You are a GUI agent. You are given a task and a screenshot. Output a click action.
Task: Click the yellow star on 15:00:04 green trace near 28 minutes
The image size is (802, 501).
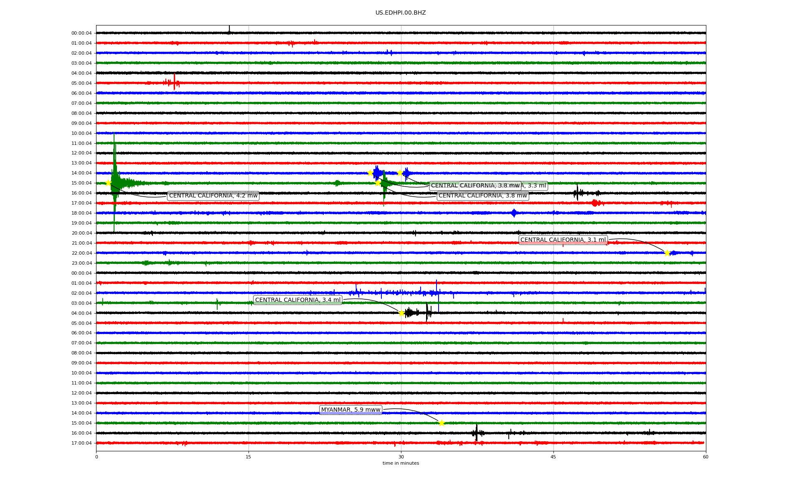coord(378,183)
